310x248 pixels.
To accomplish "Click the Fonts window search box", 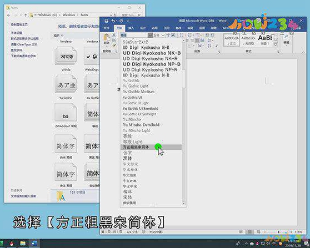I will pos(131,15).
